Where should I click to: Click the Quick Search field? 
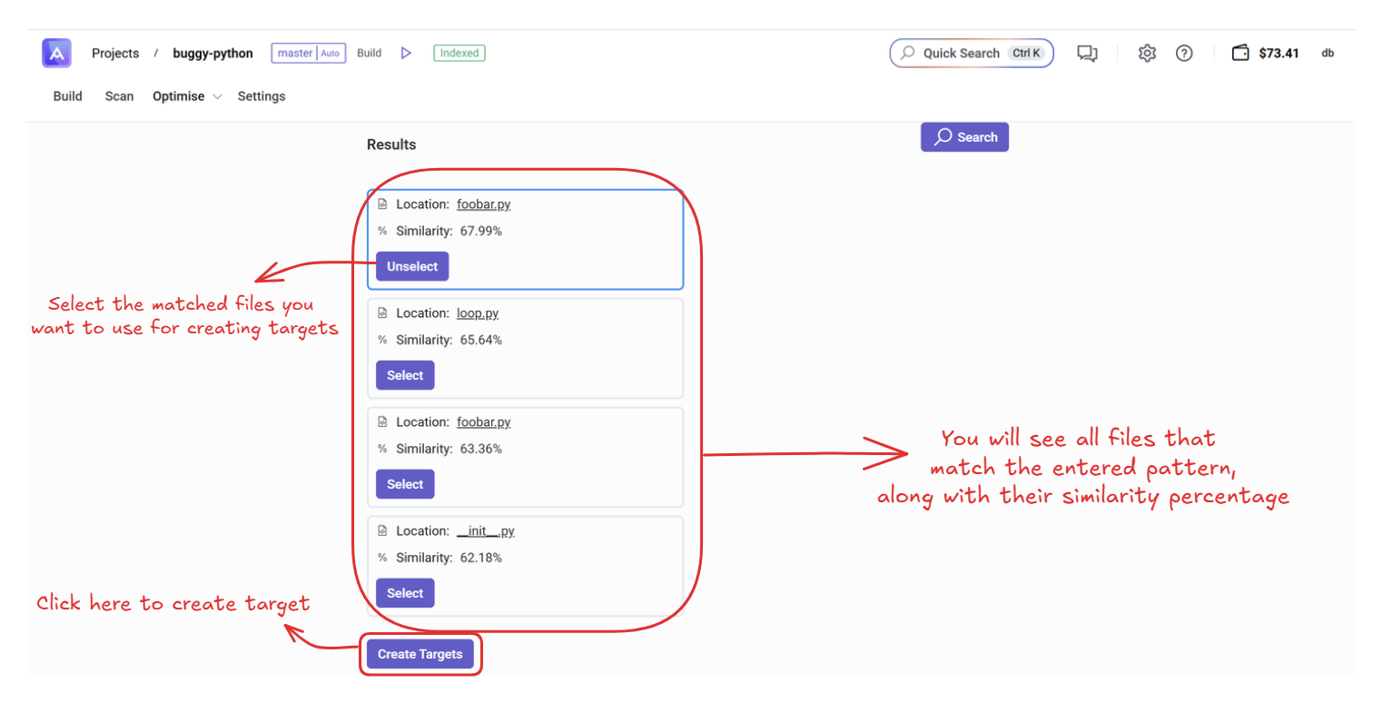click(x=961, y=54)
